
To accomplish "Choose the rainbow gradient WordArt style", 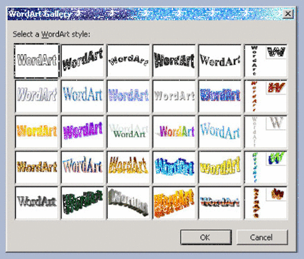I will (x=174, y=132).
